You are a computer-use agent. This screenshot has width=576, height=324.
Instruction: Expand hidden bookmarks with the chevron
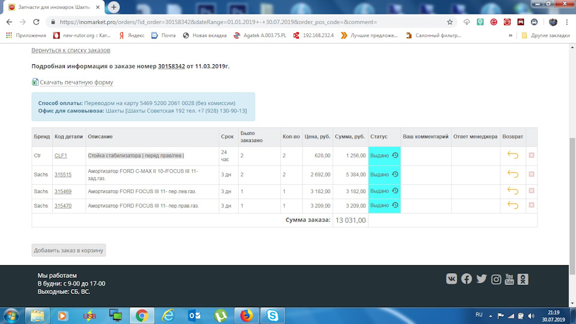pyautogui.click(x=510, y=35)
